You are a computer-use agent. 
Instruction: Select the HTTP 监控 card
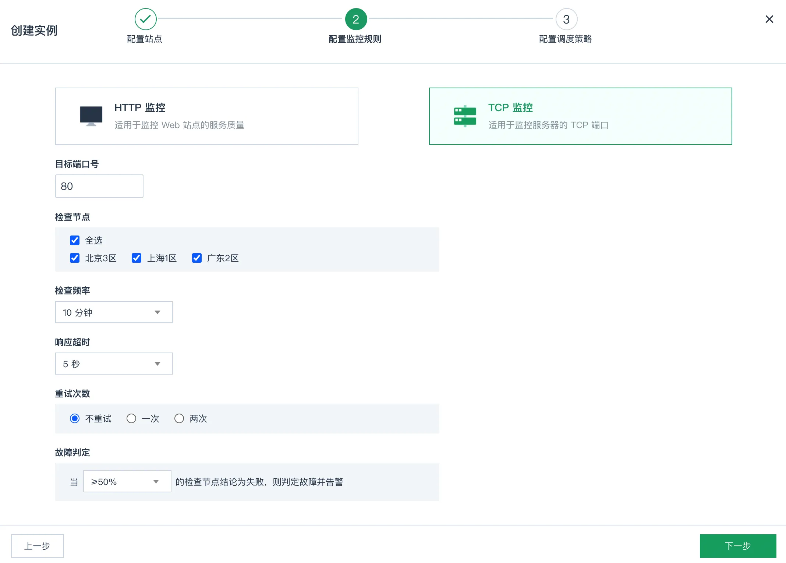pos(207,116)
